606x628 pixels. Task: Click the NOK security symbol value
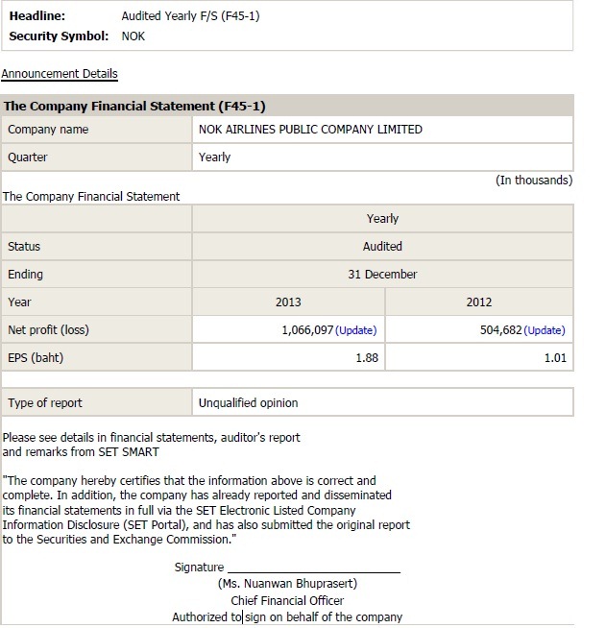pyautogui.click(x=133, y=36)
